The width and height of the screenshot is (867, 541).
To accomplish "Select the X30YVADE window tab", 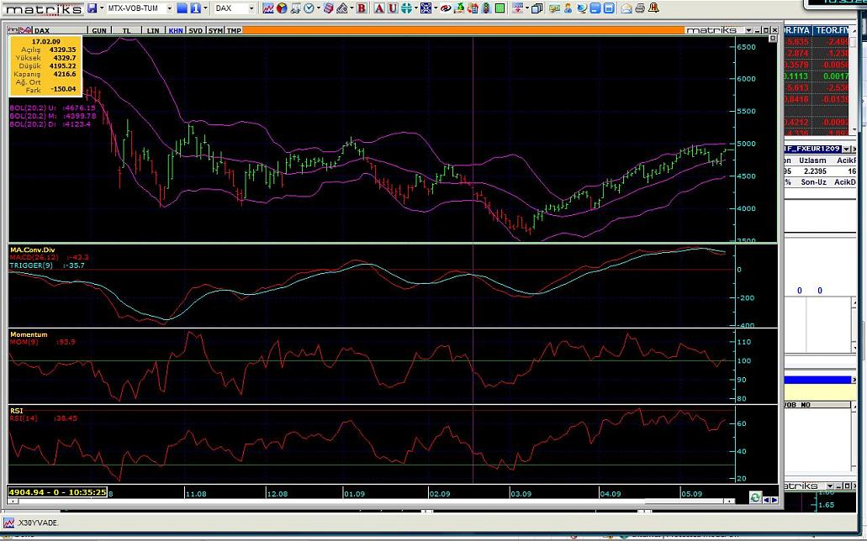I will coord(32,522).
